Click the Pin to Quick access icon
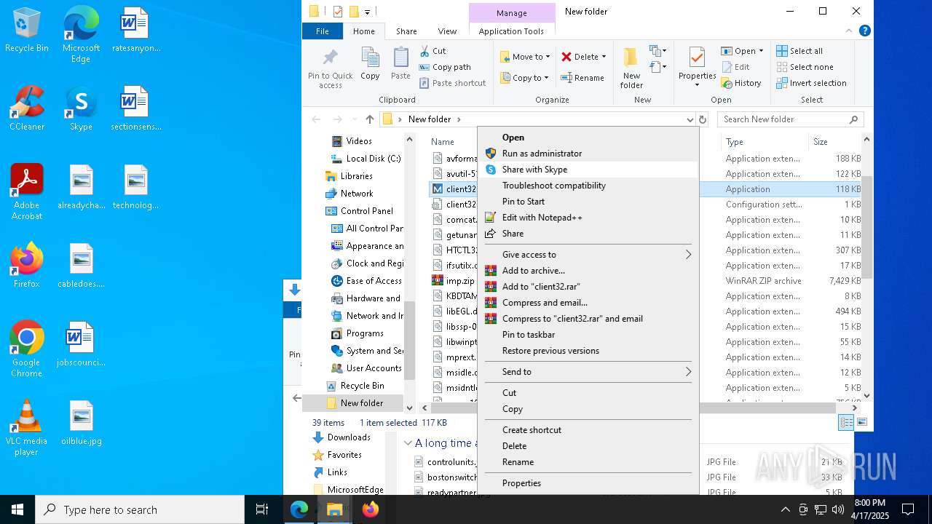Screen dimensions: 932x524 pos(330,68)
